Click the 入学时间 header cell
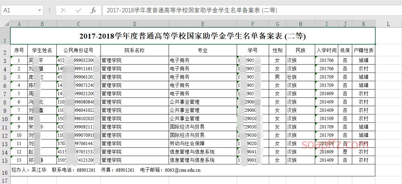Image resolution: width=402 pixels, height=184 pixels. 327,51
